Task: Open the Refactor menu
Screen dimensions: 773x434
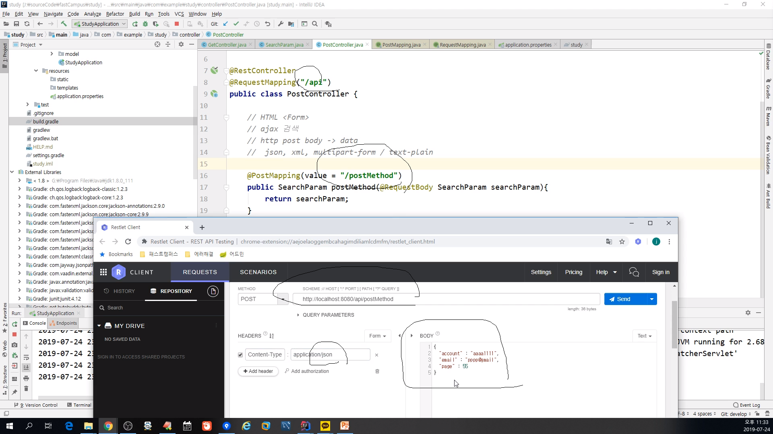Action: (x=115, y=14)
